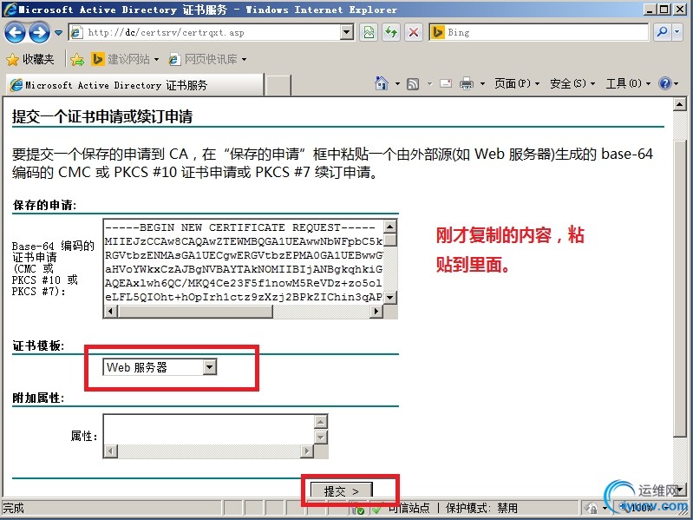Click inside the Base-64 saved request textarea
This screenshot has width=693, height=520.
(243, 262)
